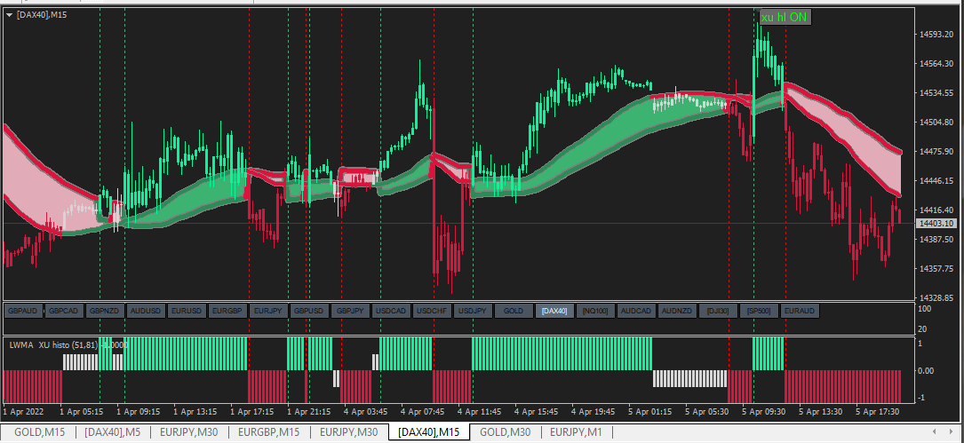Click the 14564.30 price axis value
Screen dimensions: 964x443
pyautogui.click(x=936, y=64)
